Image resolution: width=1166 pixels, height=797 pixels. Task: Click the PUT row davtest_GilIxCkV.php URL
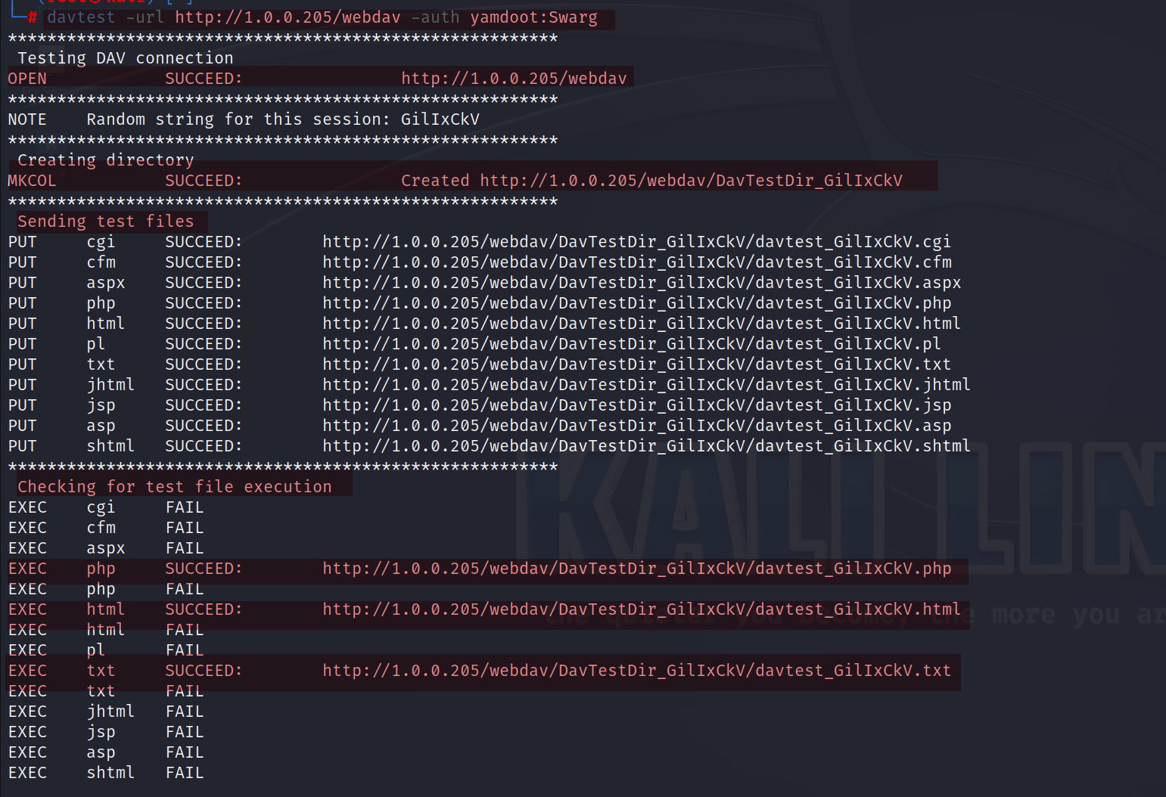tap(637, 303)
